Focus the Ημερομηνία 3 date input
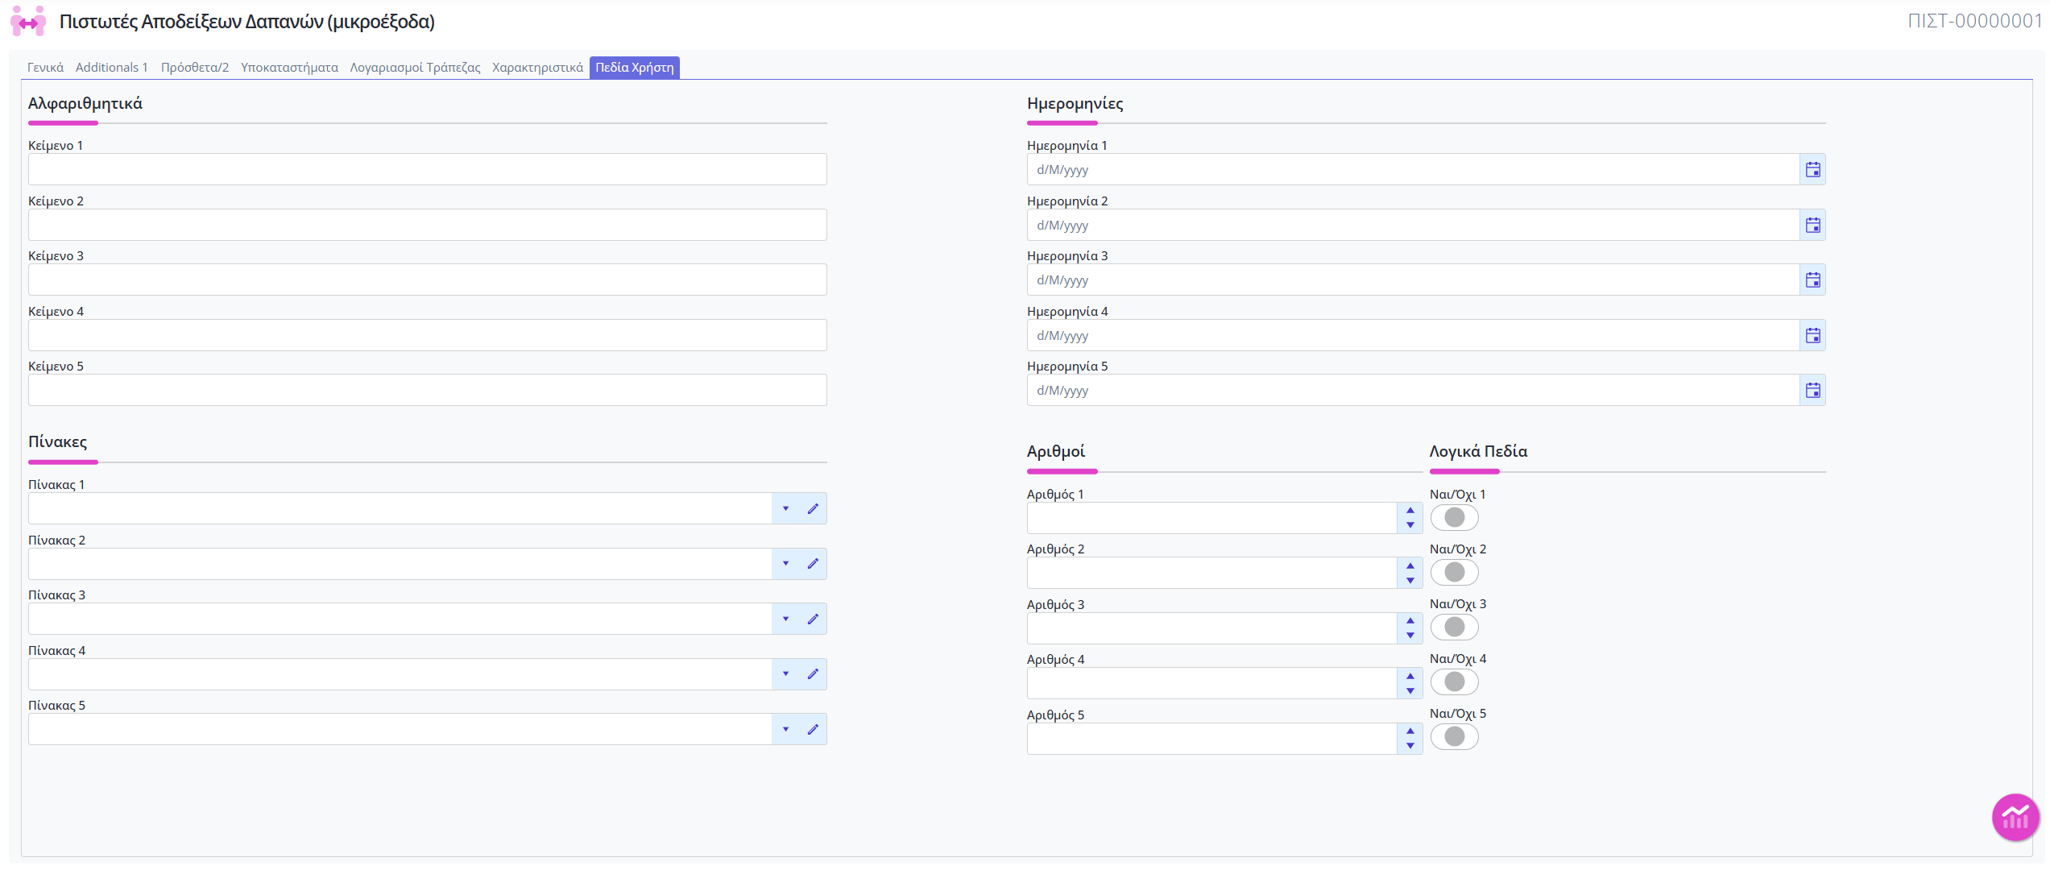 click(1414, 280)
